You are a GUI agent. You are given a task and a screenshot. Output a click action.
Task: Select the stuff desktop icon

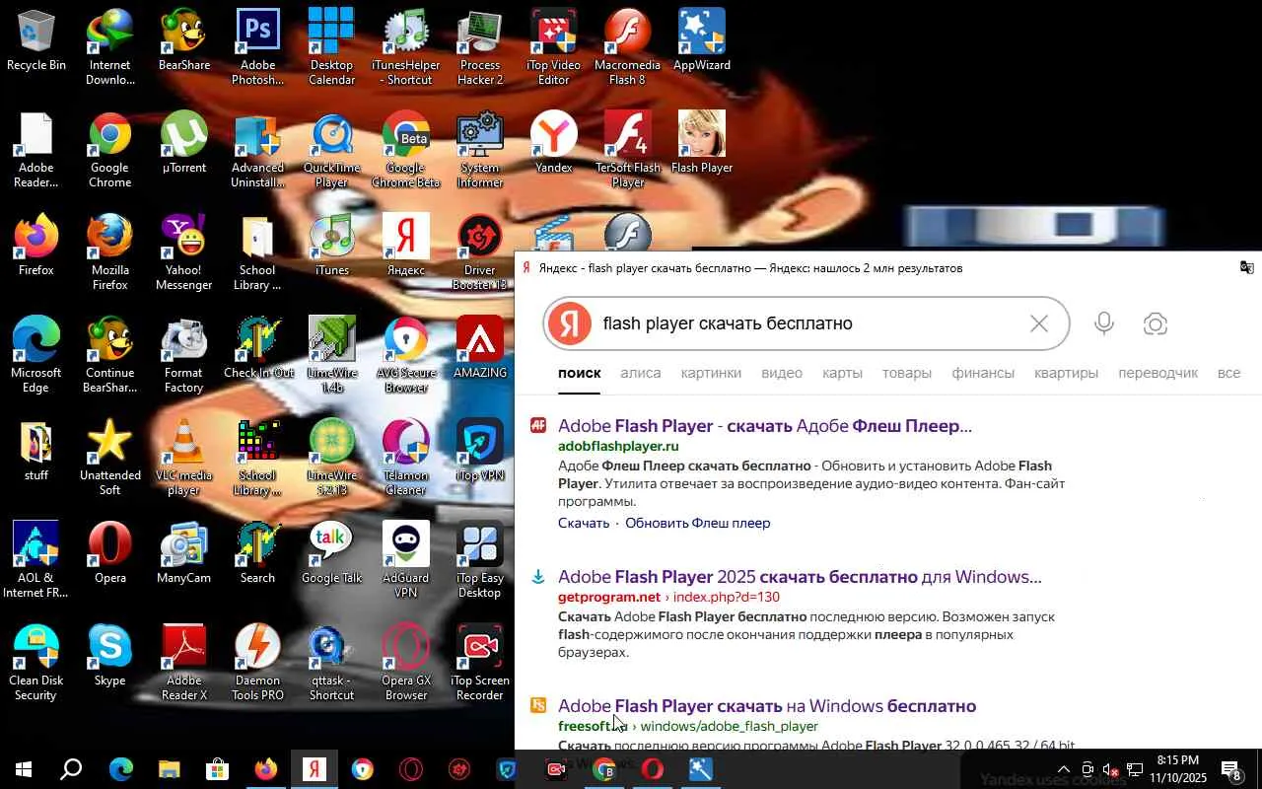point(36,452)
